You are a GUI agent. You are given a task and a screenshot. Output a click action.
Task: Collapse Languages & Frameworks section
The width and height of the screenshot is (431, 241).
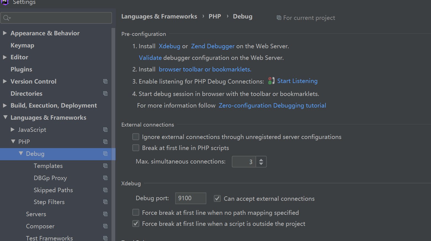(x=5, y=117)
